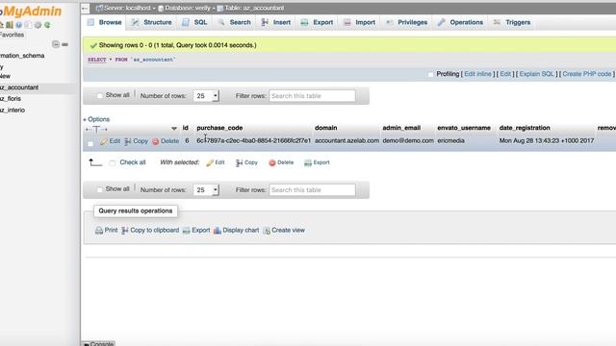The width and height of the screenshot is (616, 346).
Task: Select az_floris in the navigation tree
Action: pos(11,99)
